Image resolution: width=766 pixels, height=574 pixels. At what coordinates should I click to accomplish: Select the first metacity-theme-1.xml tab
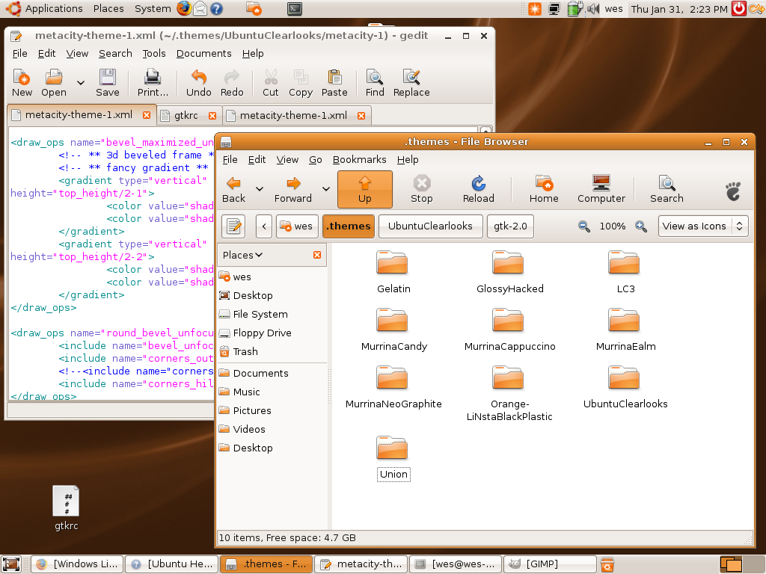78,114
